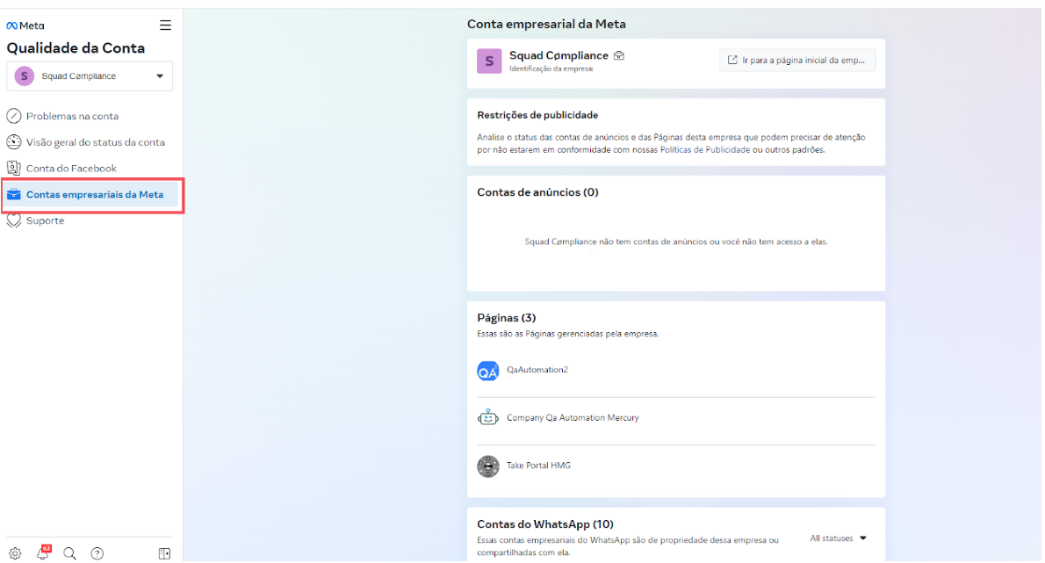Viewport: 1045px width, 563px height.
Task: Click the QaAutomation2 blue QA avatar
Action: click(488, 371)
